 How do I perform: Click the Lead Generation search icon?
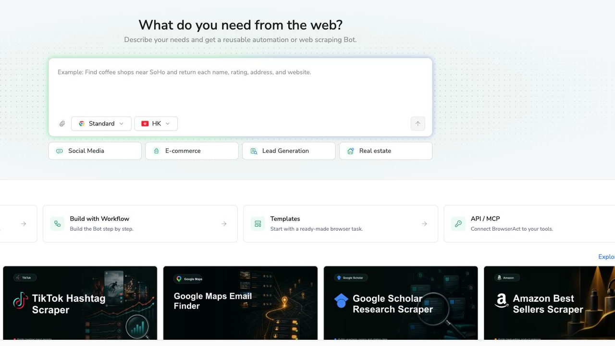pyautogui.click(x=254, y=151)
